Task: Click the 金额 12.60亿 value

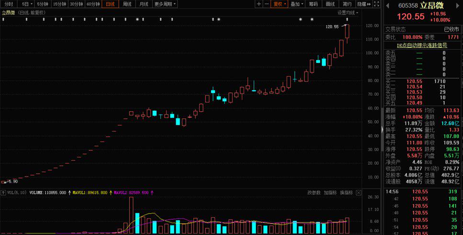Action: point(450,123)
